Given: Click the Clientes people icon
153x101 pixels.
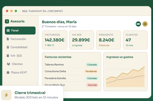Looking at the screenshot, I should click(x=8, y=64).
